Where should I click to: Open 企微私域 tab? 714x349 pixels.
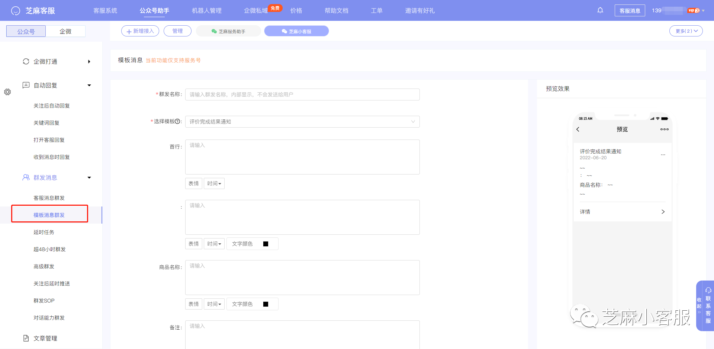click(x=256, y=11)
